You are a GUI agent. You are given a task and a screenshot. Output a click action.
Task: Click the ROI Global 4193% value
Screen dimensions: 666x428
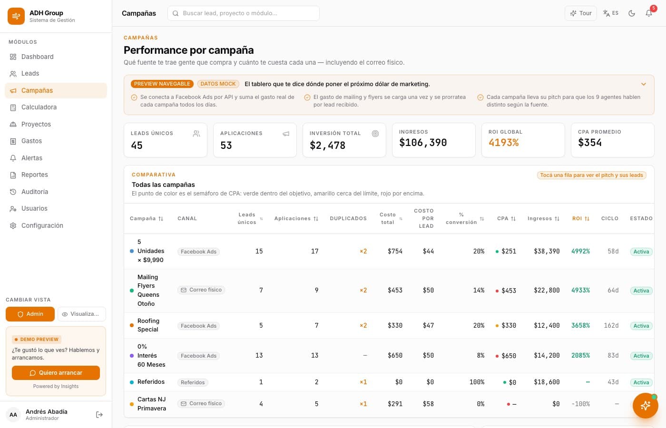[504, 143]
